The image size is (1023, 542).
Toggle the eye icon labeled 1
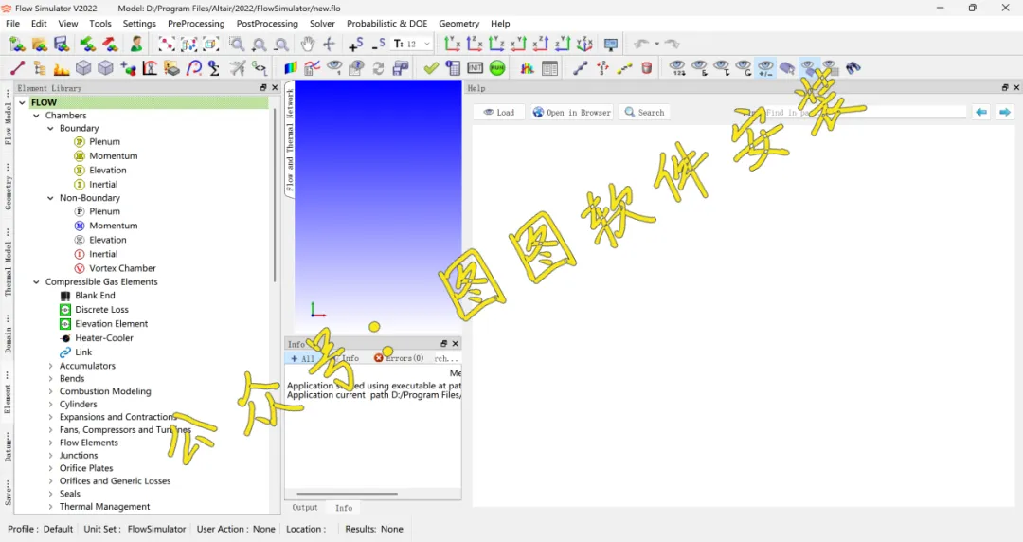pos(334,68)
